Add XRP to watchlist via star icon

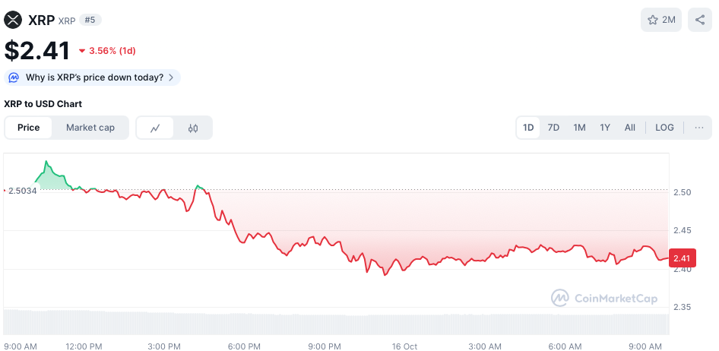click(x=653, y=20)
